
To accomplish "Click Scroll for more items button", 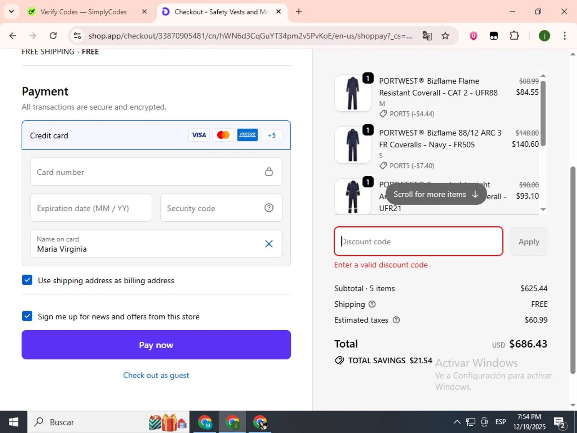I will (x=436, y=194).
